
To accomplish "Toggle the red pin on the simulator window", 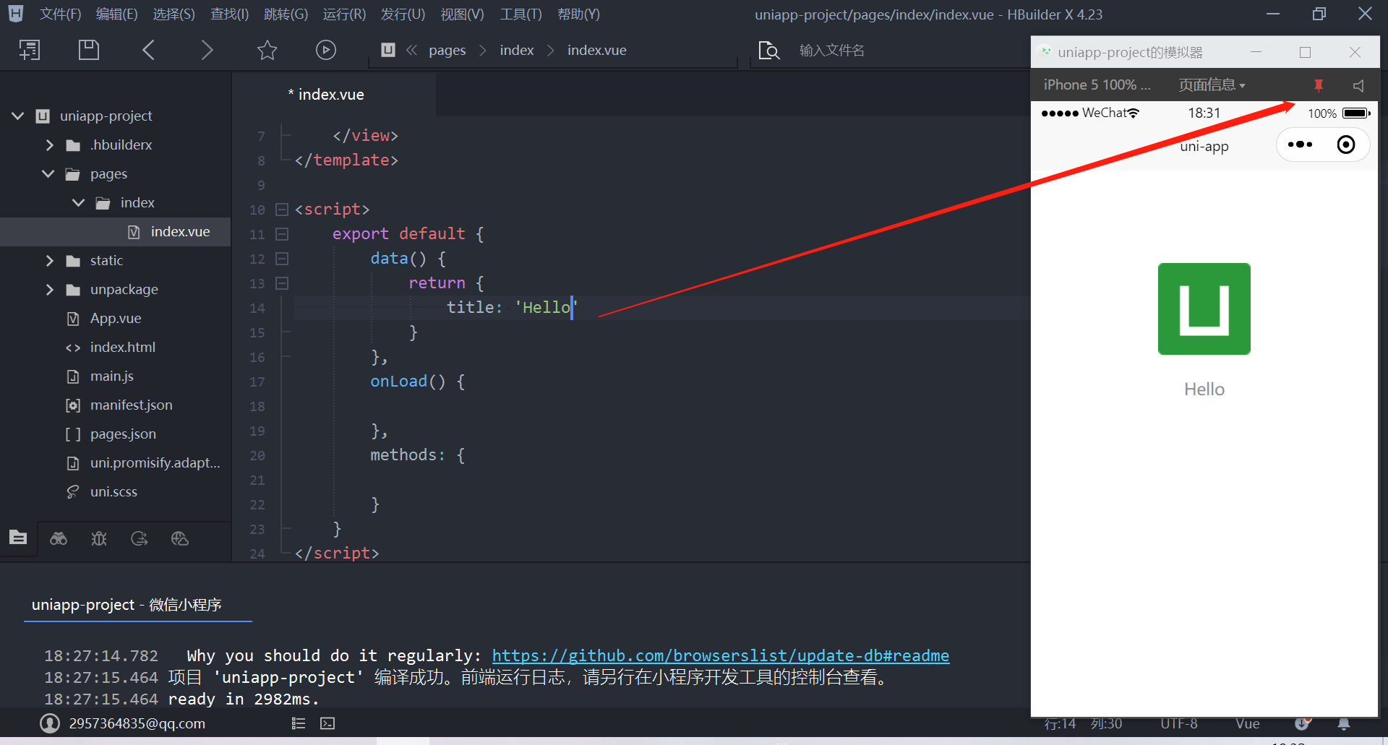I will click(x=1319, y=85).
